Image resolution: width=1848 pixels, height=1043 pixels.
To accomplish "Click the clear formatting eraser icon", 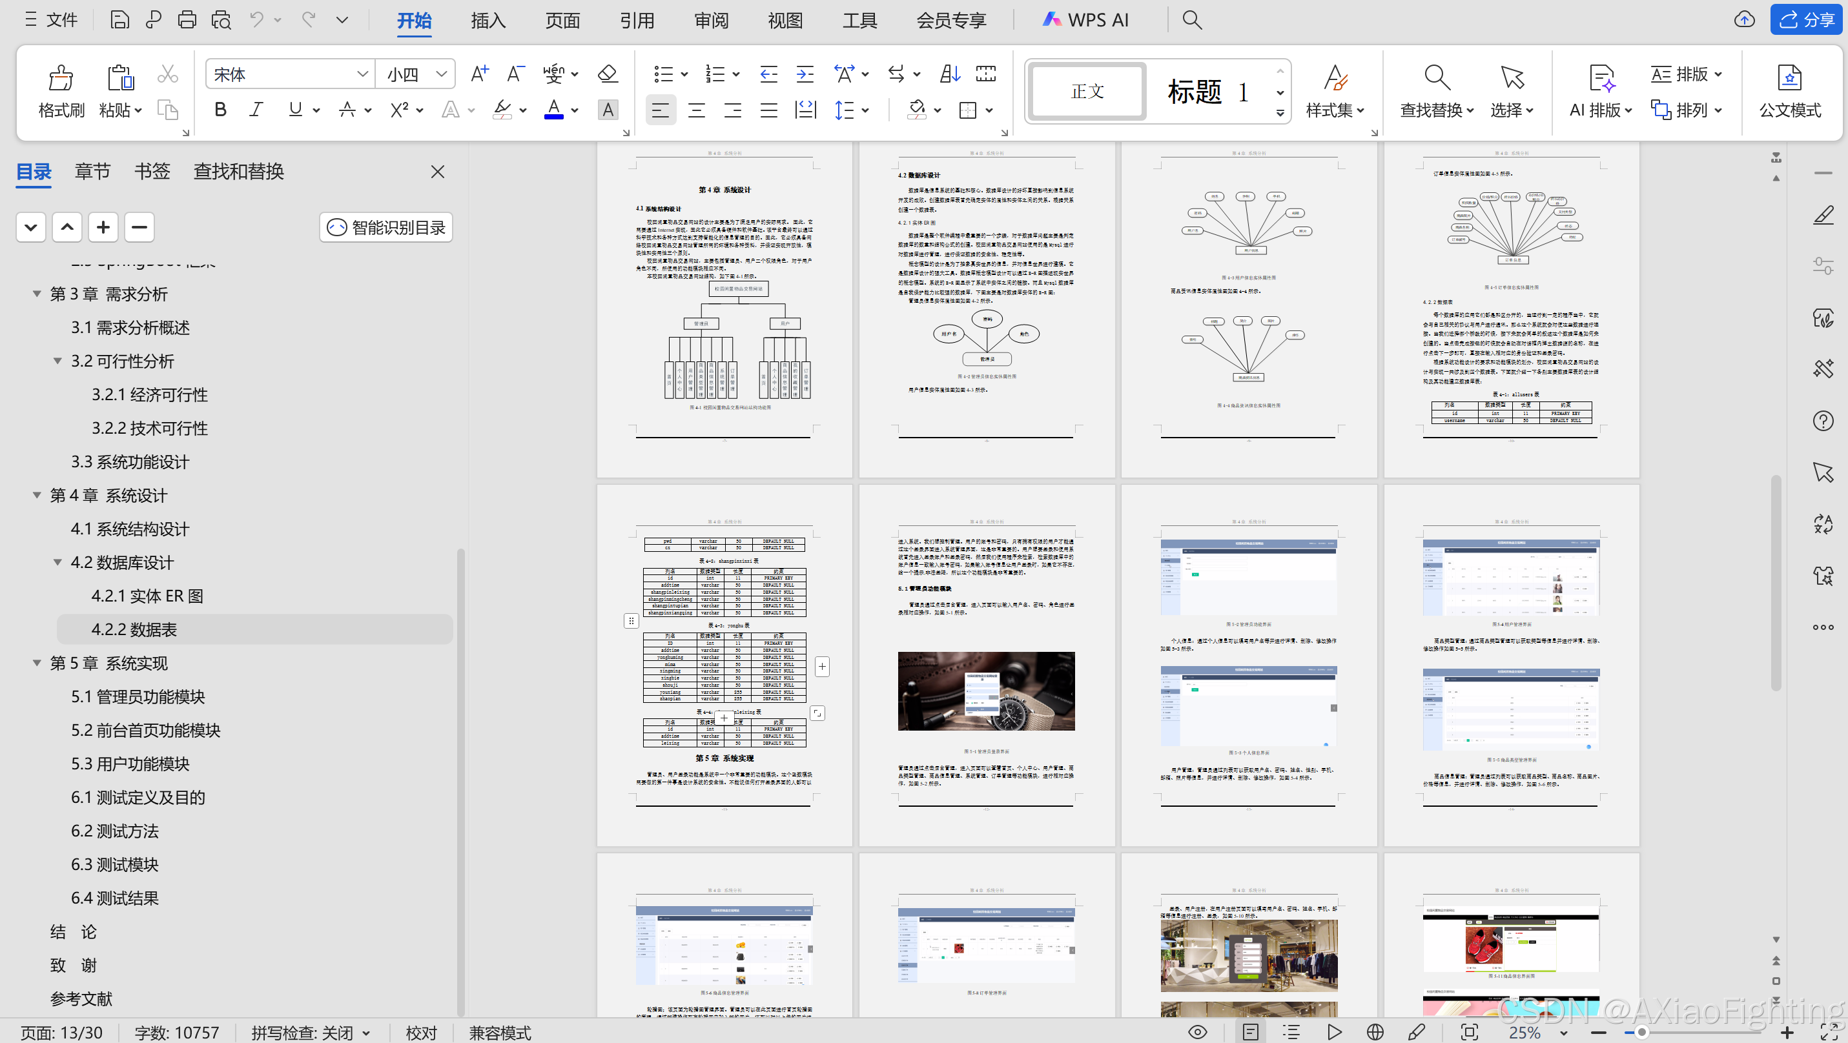I will click(x=607, y=74).
